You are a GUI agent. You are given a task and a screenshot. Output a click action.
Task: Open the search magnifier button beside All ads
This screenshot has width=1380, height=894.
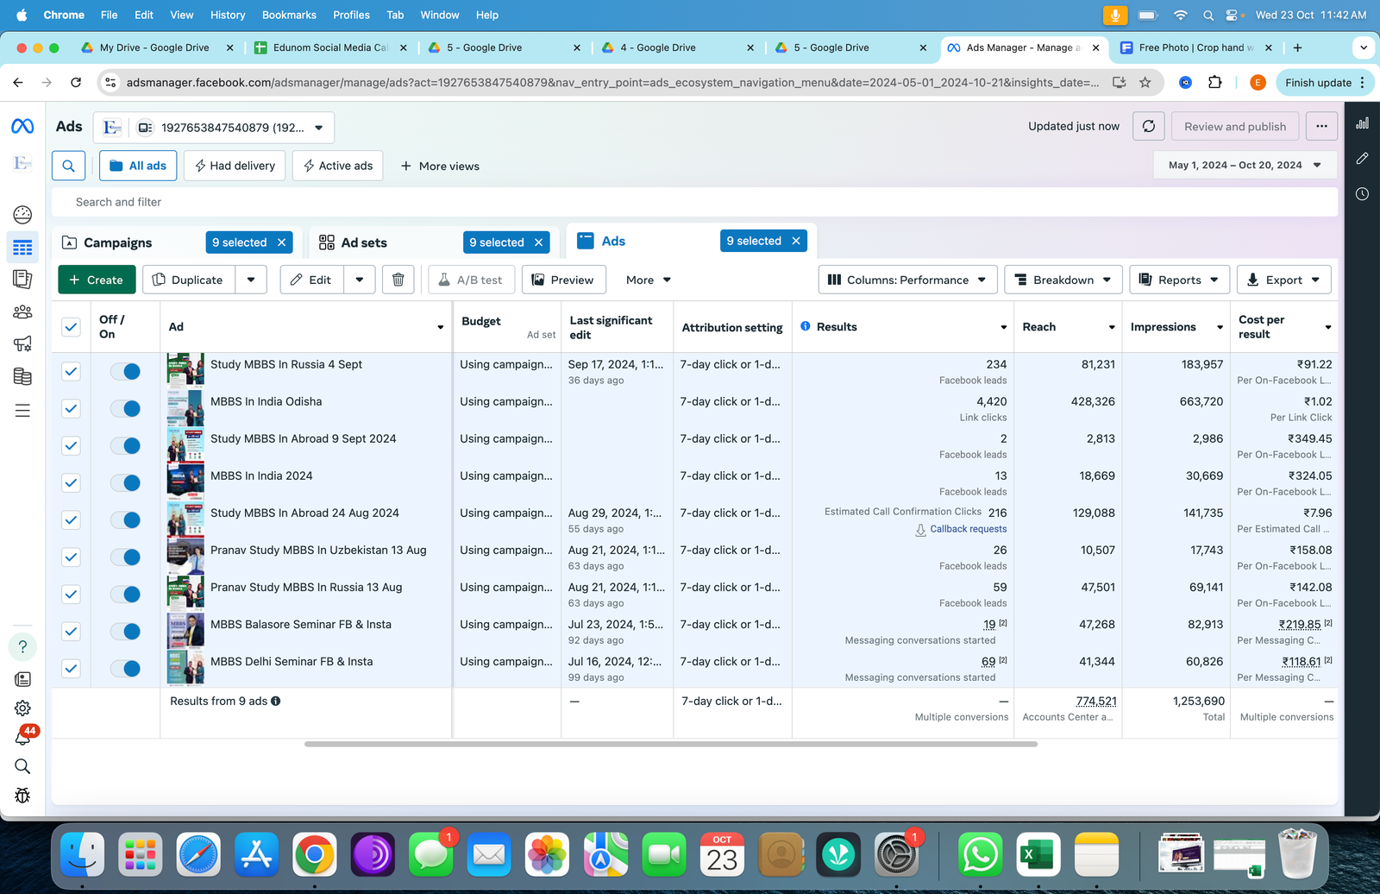(x=69, y=166)
